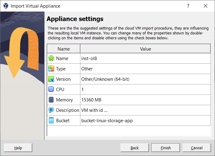Viewport: 215px width, 156px height.
Task: Click the Description row label
Action: pos(68,110)
